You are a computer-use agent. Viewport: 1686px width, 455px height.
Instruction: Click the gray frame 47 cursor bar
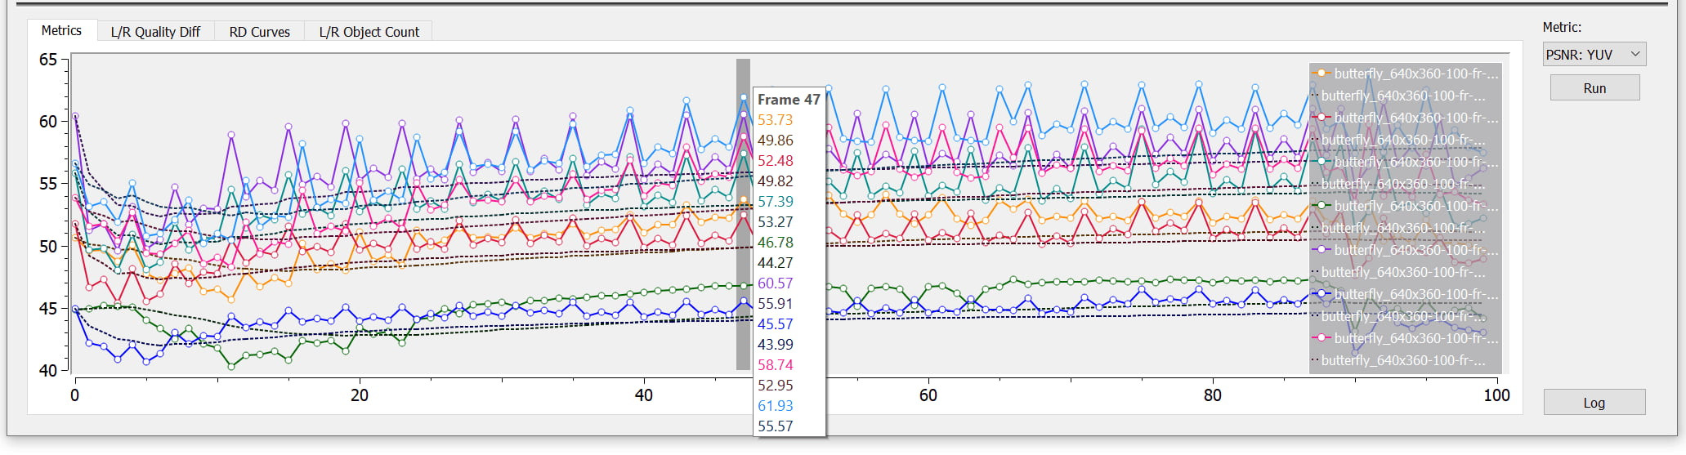pyautogui.click(x=743, y=214)
